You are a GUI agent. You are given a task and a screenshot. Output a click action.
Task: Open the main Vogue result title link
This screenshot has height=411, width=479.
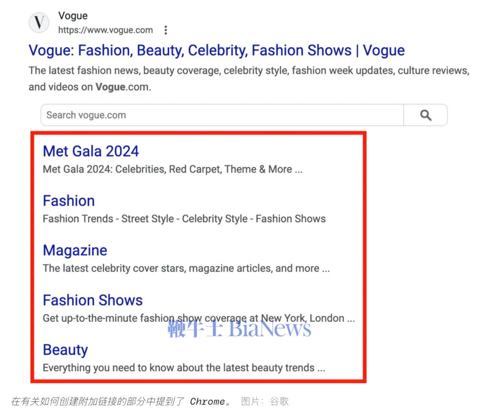[x=217, y=50]
